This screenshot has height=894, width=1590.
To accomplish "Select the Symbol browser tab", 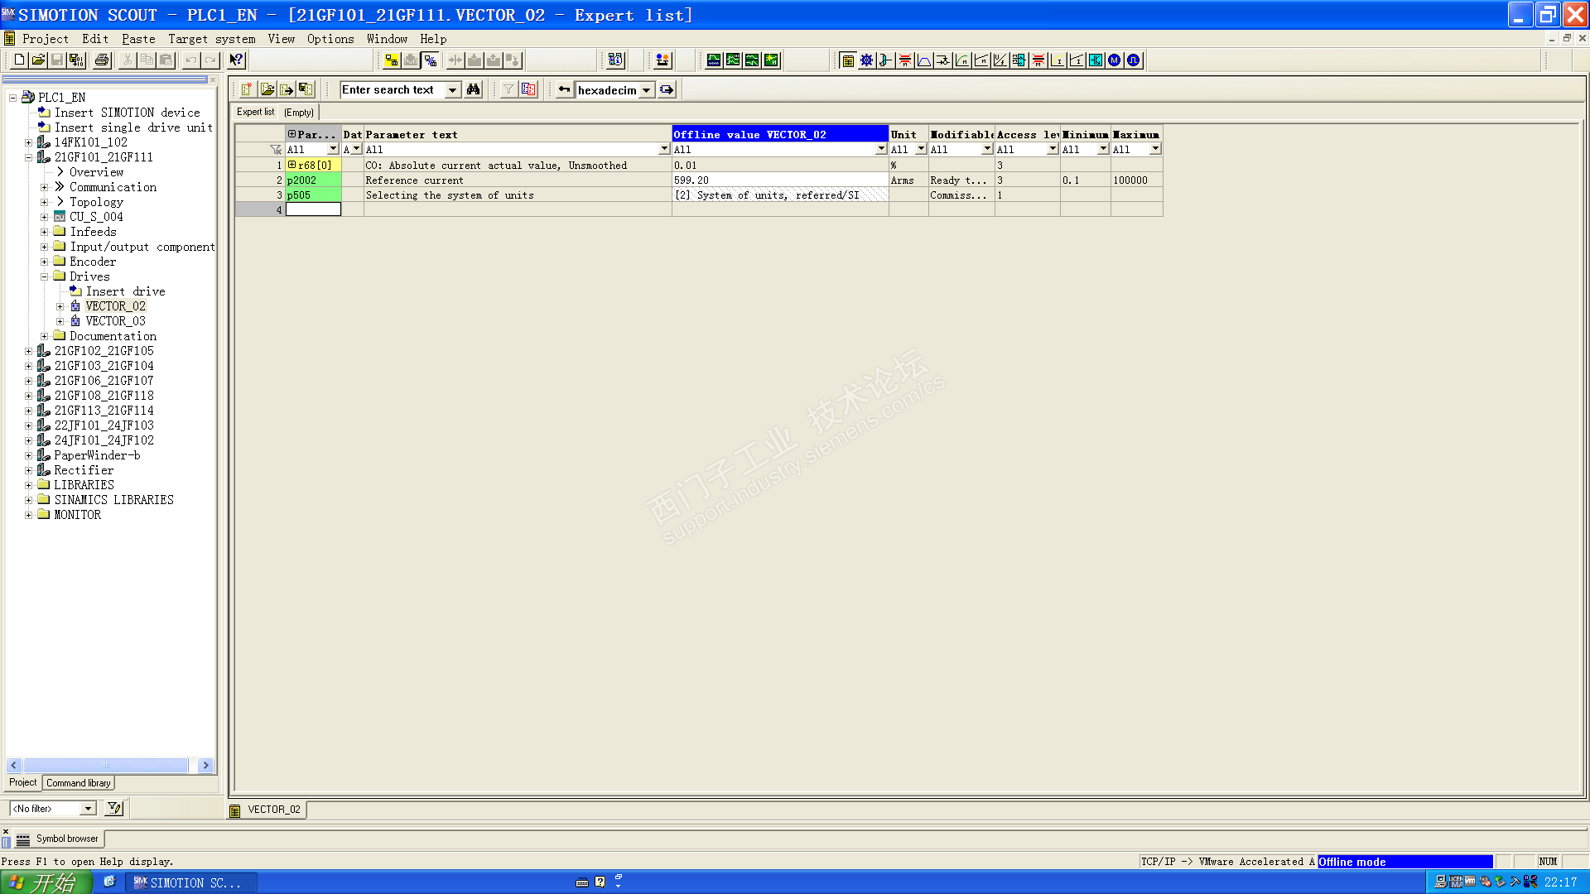I will [x=66, y=839].
